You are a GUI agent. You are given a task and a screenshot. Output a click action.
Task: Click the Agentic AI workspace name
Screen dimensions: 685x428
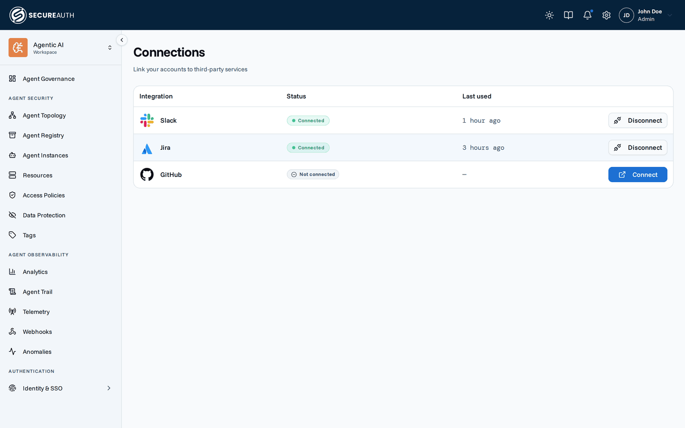pyautogui.click(x=49, y=45)
